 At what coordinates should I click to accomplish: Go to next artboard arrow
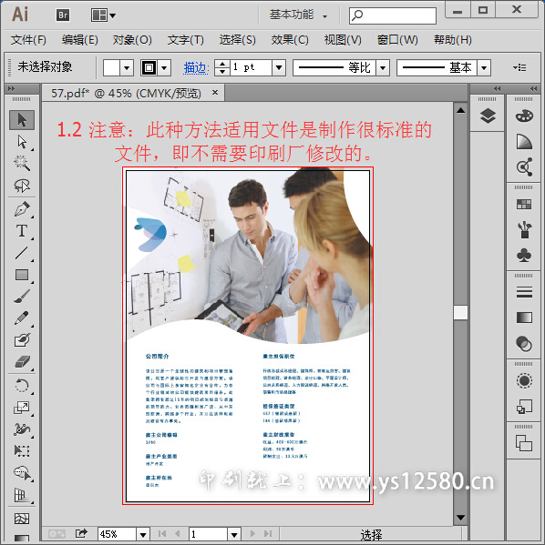[252, 533]
